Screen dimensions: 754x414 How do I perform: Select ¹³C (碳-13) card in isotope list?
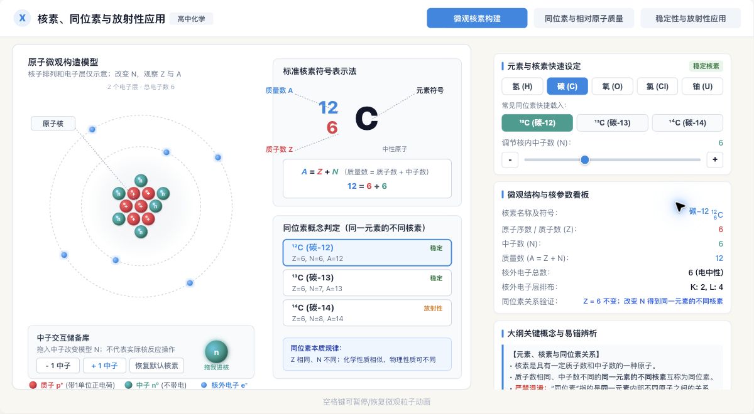(x=367, y=282)
